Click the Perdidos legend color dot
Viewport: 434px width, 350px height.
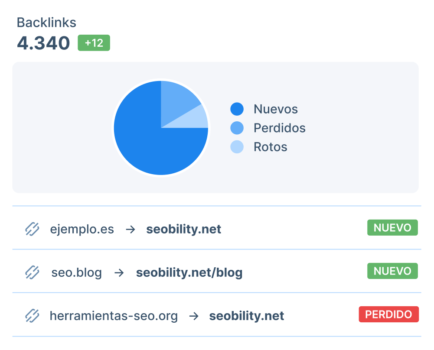click(237, 128)
